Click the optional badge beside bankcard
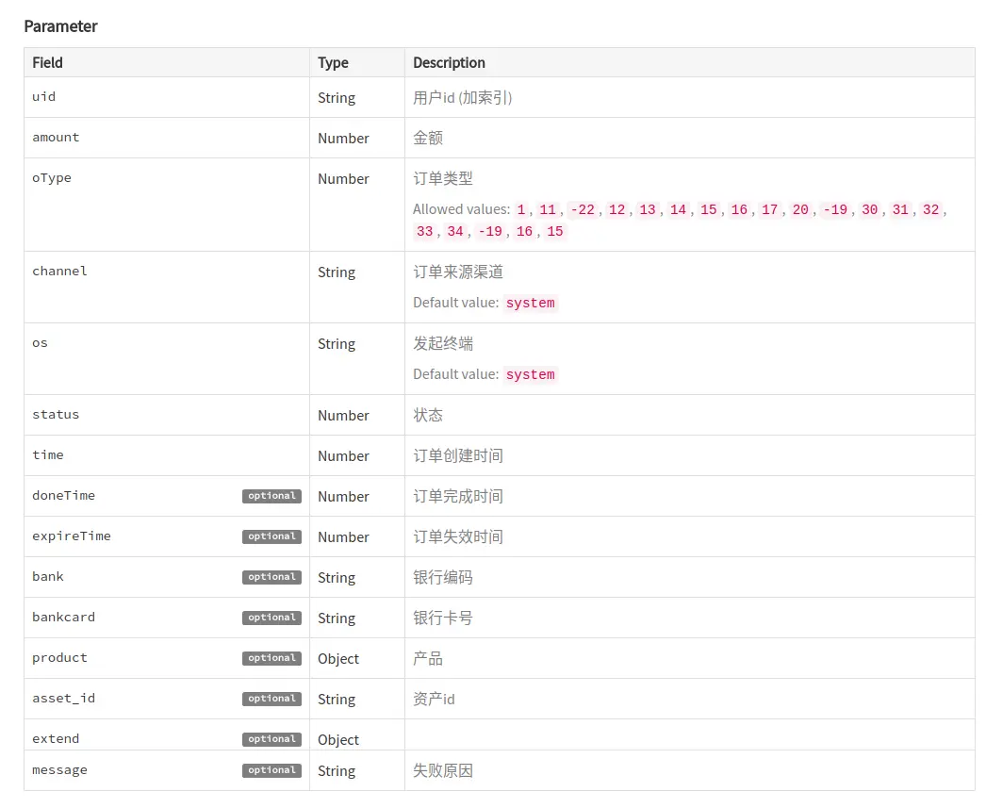 pos(271,618)
